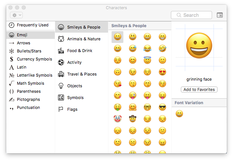Click Add to Favorites button
Image resolution: width=233 pixels, height=161 pixels.
[x=199, y=89]
